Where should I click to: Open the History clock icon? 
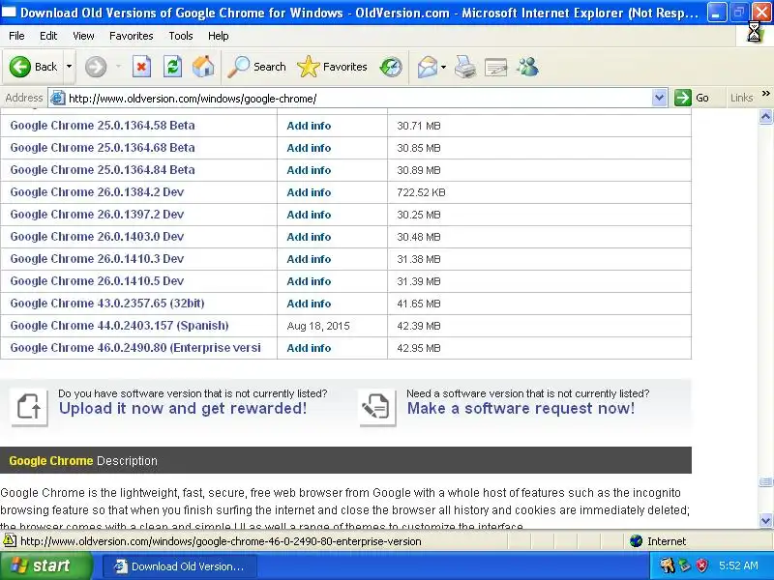coord(391,67)
